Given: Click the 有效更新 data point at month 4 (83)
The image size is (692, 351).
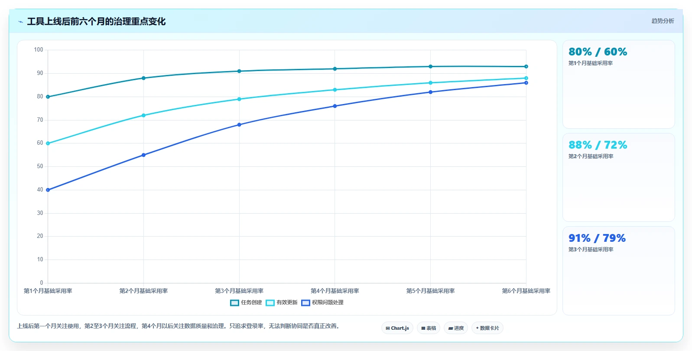Looking at the screenshot, I should click(335, 90).
